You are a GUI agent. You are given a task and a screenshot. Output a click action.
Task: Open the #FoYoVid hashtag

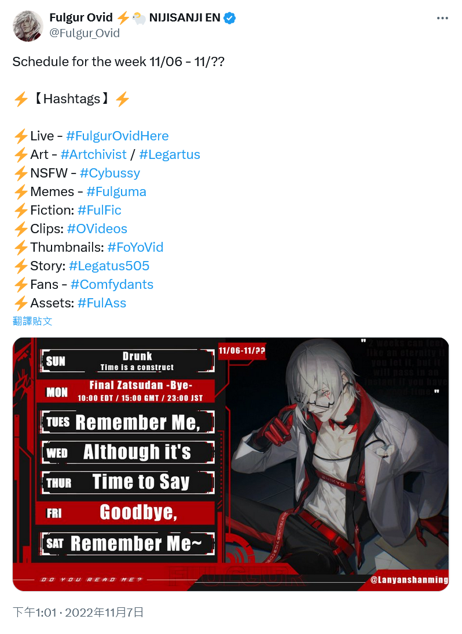[135, 248]
